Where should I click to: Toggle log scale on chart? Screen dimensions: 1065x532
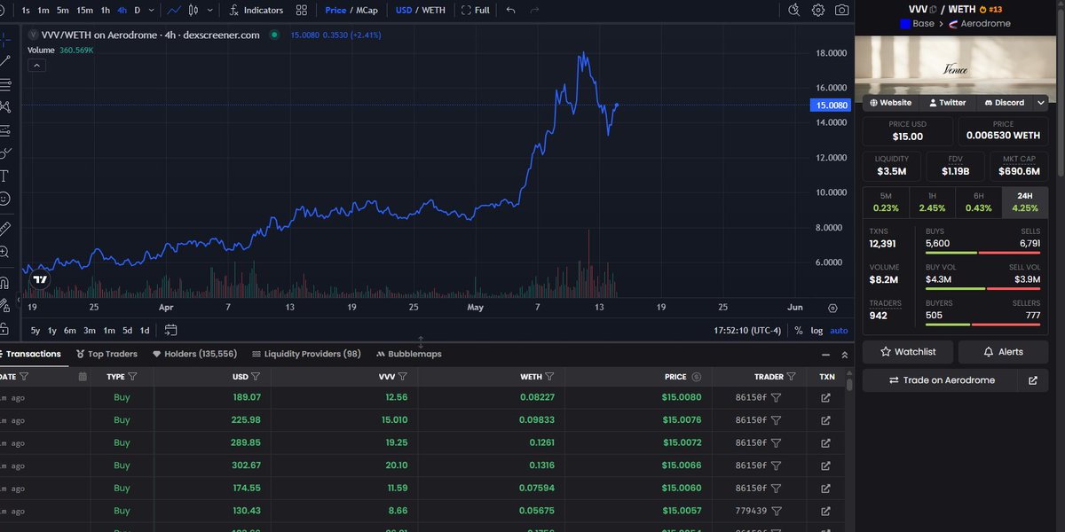816,331
